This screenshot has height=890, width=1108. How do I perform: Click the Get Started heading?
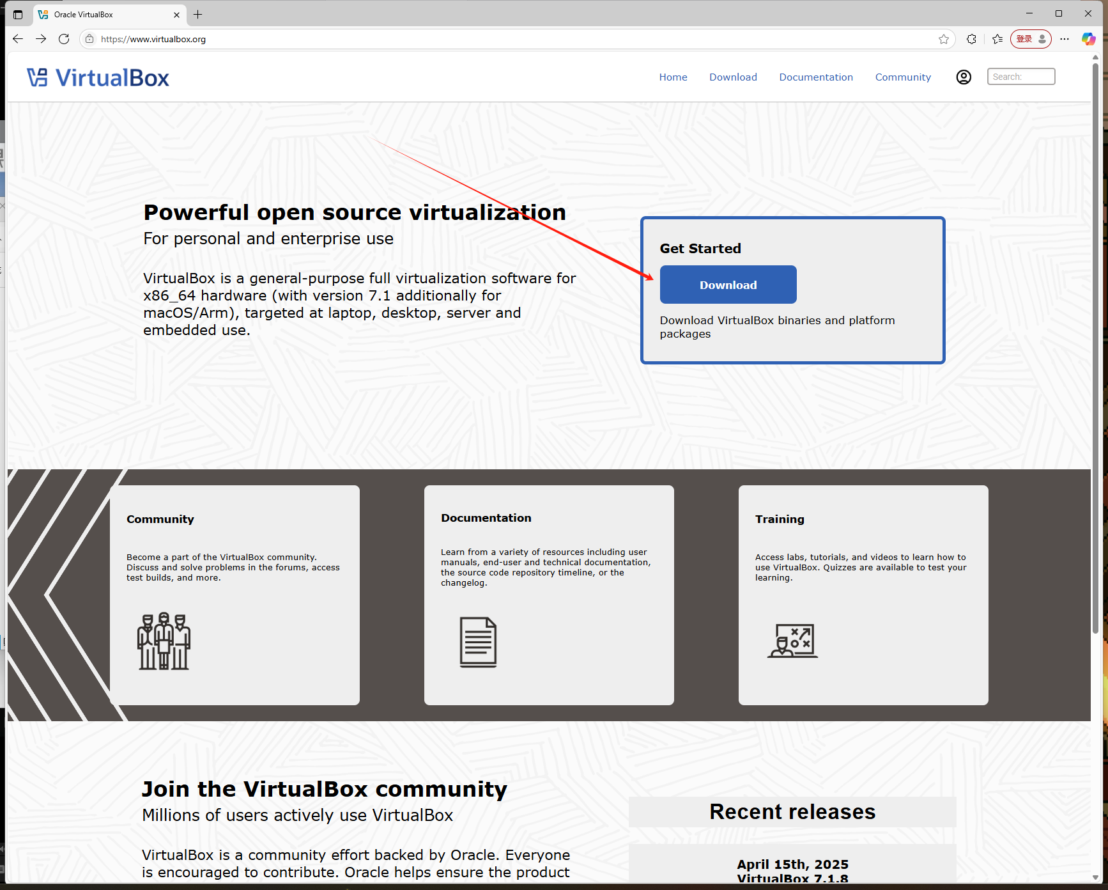700,248
